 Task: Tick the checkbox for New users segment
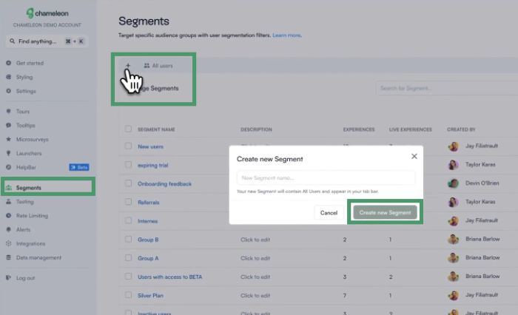128,146
